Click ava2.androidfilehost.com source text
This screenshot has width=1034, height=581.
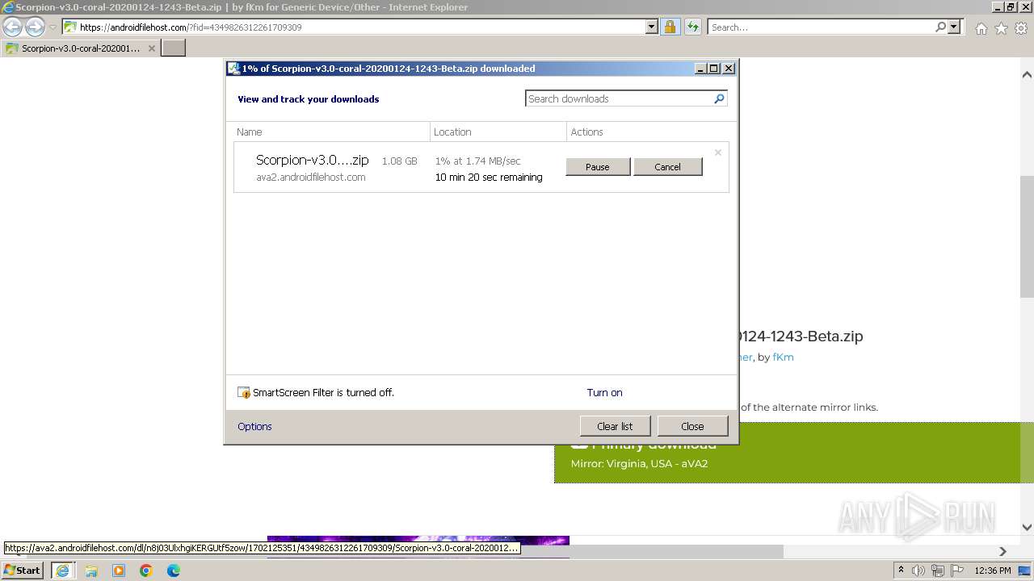tap(311, 178)
